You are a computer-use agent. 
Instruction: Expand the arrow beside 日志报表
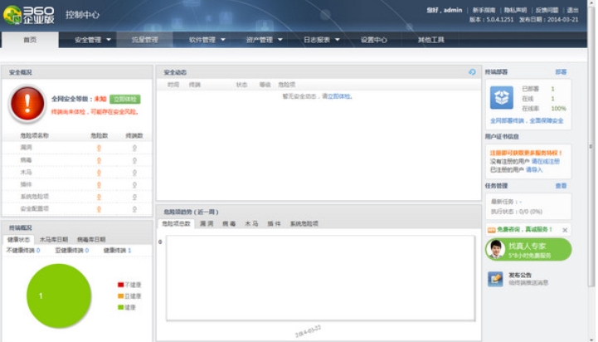(338, 39)
